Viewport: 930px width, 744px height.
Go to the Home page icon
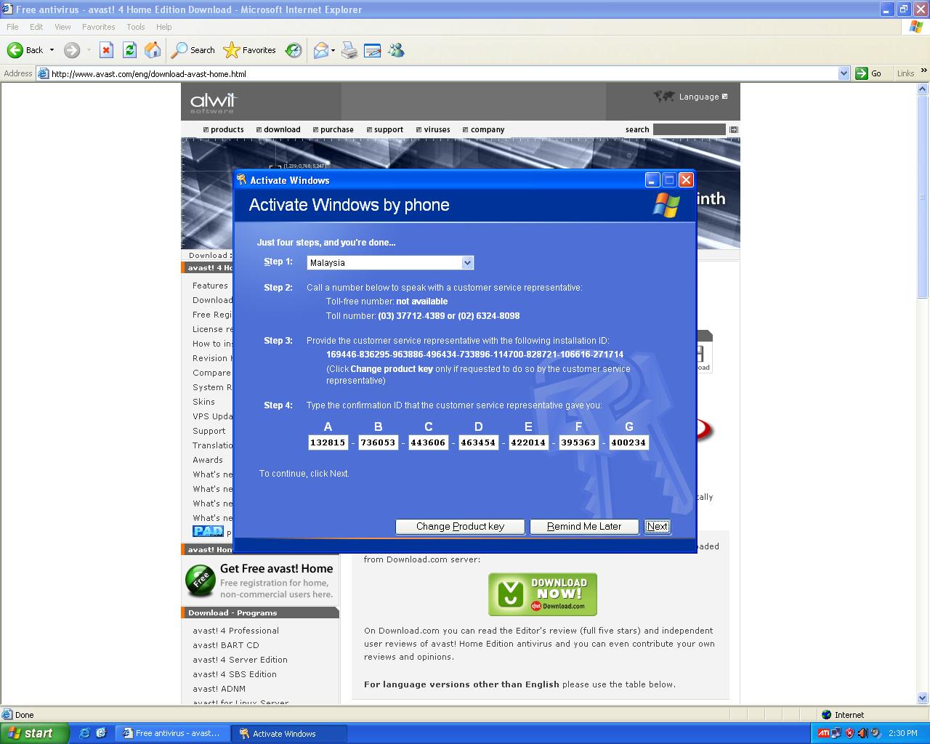[x=153, y=50]
